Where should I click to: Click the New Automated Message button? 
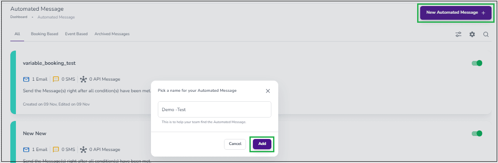pos(456,13)
